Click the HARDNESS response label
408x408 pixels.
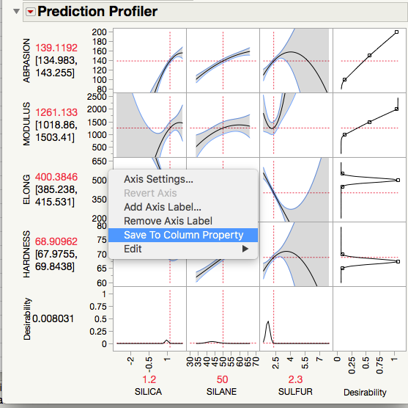pyautogui.click(x=26, y=254)
